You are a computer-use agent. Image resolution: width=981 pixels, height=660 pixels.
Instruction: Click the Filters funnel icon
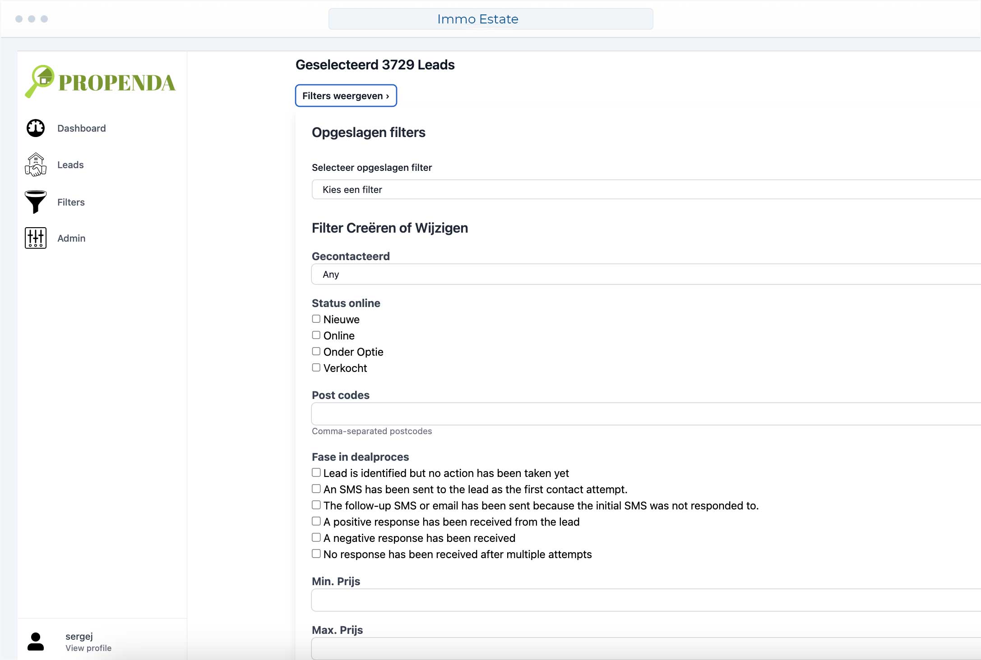click(36, 202)
